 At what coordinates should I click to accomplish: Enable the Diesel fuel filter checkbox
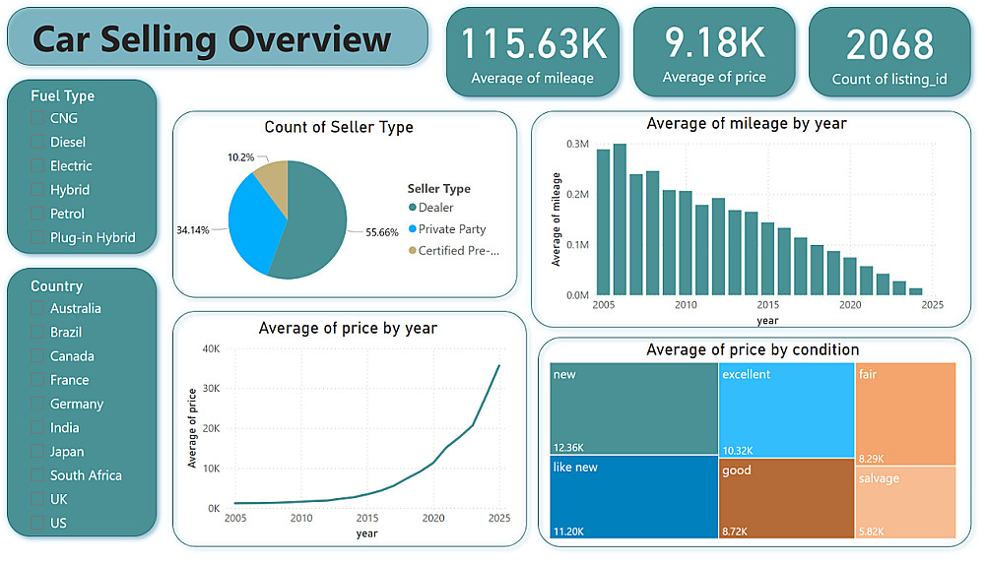tap(37, 142)
